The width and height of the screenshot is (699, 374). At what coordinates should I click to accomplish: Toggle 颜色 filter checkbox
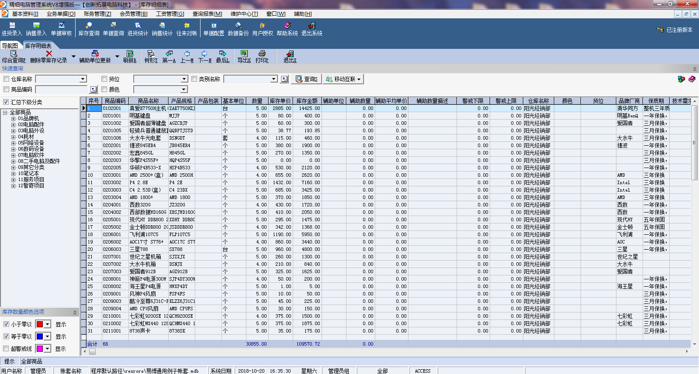point(104,89)
